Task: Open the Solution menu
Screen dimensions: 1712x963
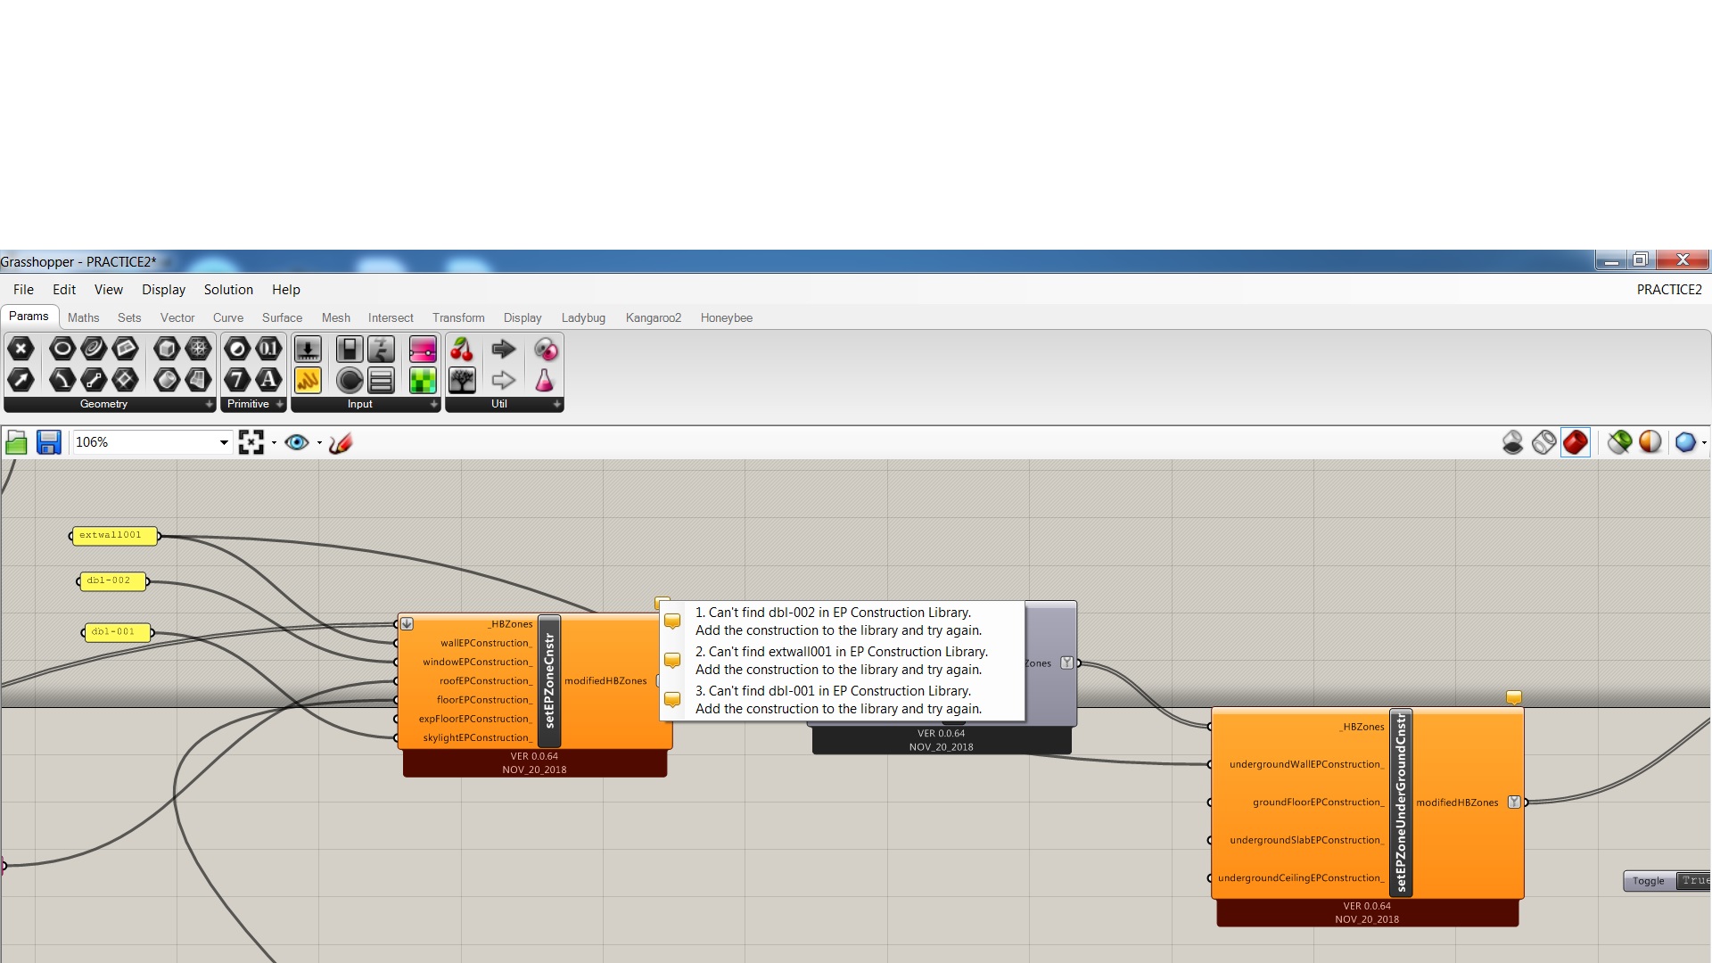Action: [228, 290]
